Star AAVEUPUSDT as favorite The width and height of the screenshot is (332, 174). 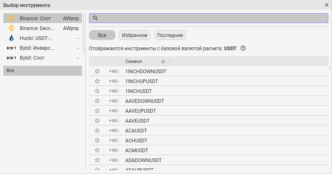point(97,111)
